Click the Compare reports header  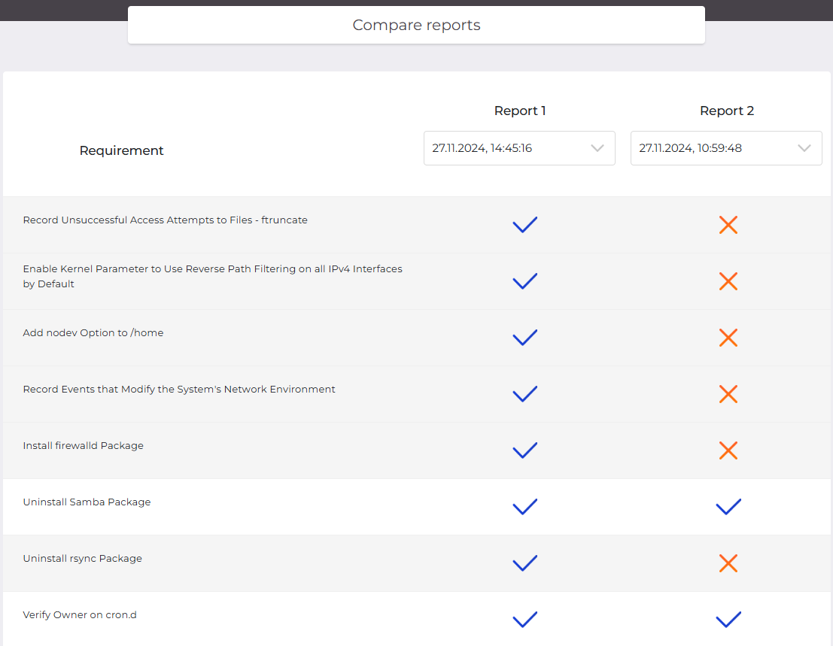click(416, 25)
